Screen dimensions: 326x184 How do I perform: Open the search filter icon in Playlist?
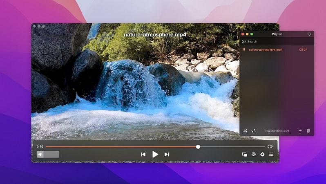(243, 41)
